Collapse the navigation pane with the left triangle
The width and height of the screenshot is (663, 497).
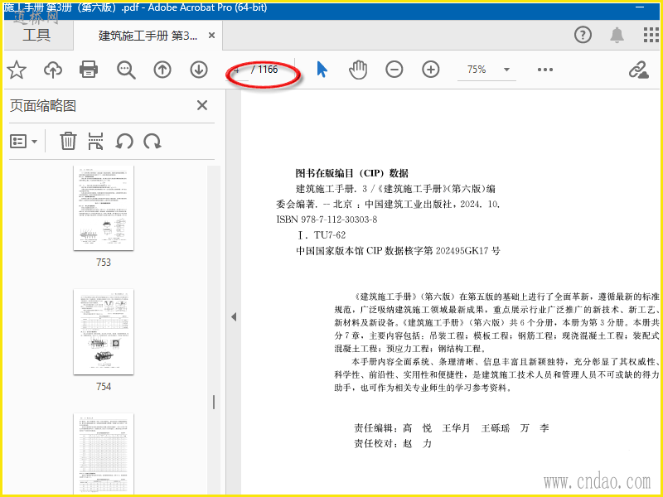234,316
